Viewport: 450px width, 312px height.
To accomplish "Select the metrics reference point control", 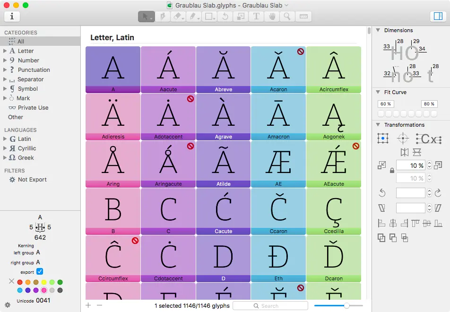I will (429, 139).
